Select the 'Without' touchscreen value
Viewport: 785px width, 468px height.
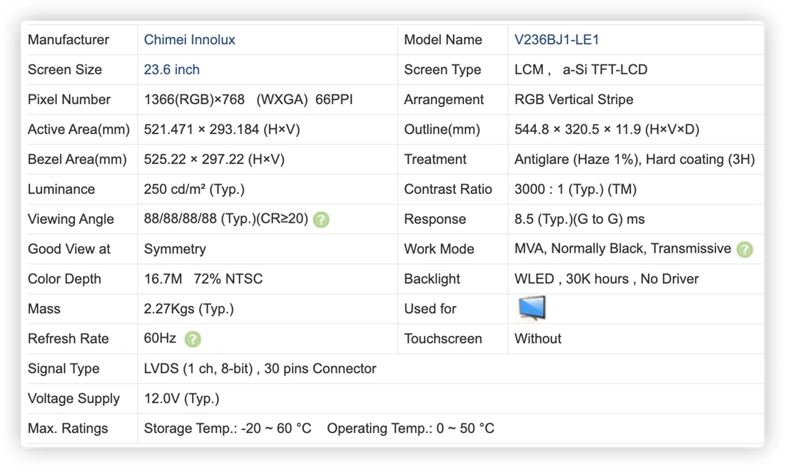coord(537,339)
